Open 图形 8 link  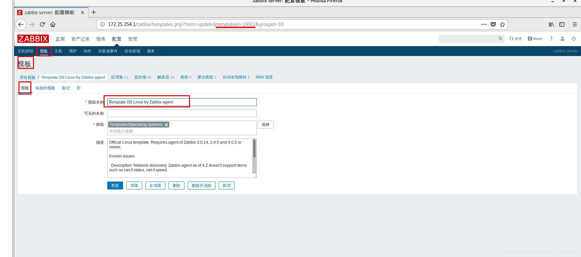tap(186, 77)
